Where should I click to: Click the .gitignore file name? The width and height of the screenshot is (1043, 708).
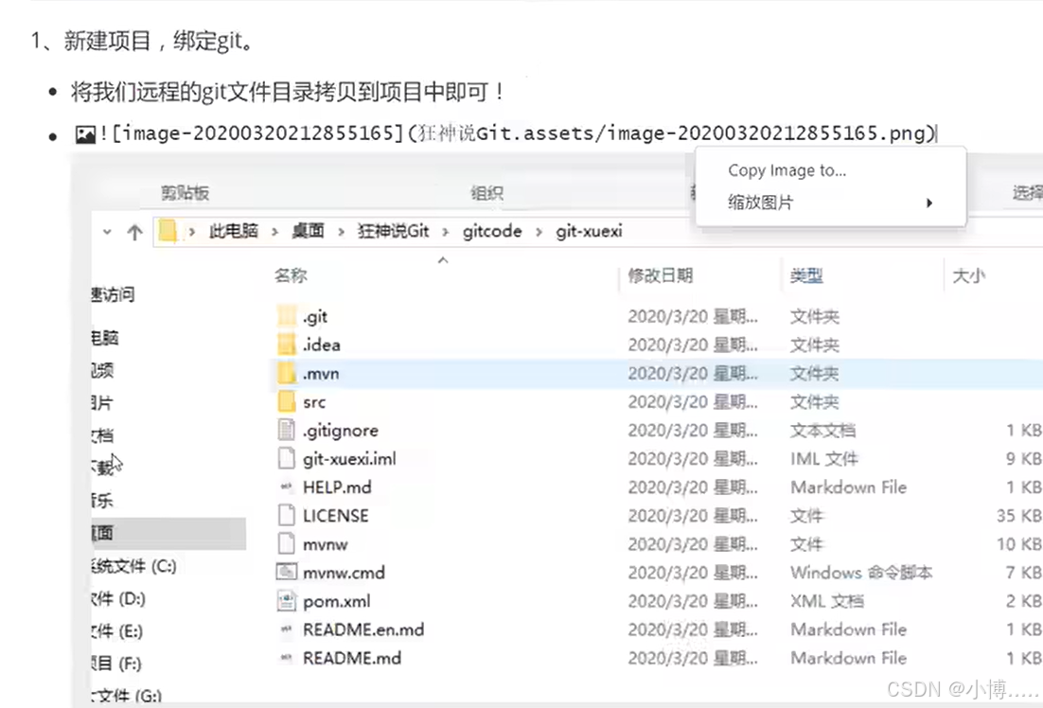click(341, 431)
